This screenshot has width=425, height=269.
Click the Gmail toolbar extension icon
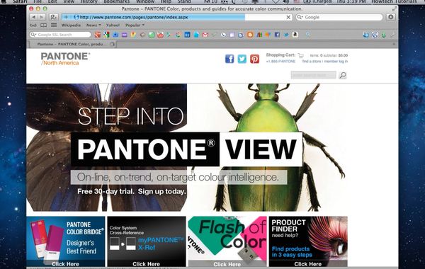(x=205, y=35)
